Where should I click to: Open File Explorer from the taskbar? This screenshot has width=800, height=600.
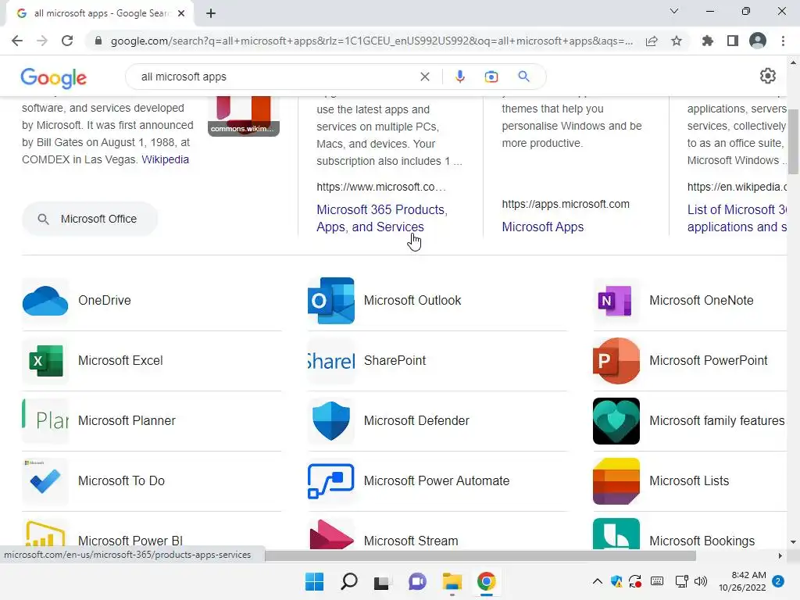(x=452, y=581)
